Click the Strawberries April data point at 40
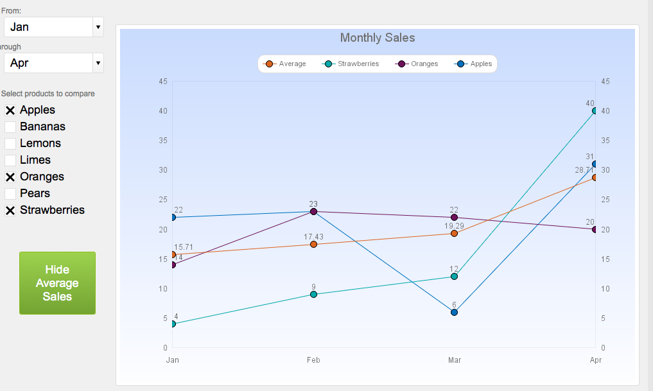 (x=595, y=111)
